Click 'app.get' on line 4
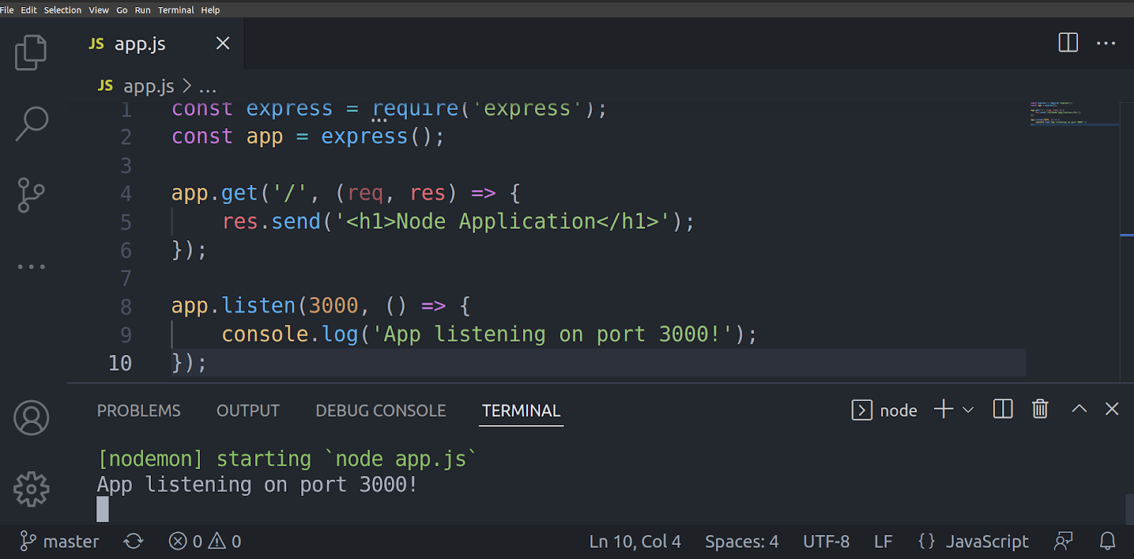Viewport: 1134px width, 559px height. (x=215, y=193)
